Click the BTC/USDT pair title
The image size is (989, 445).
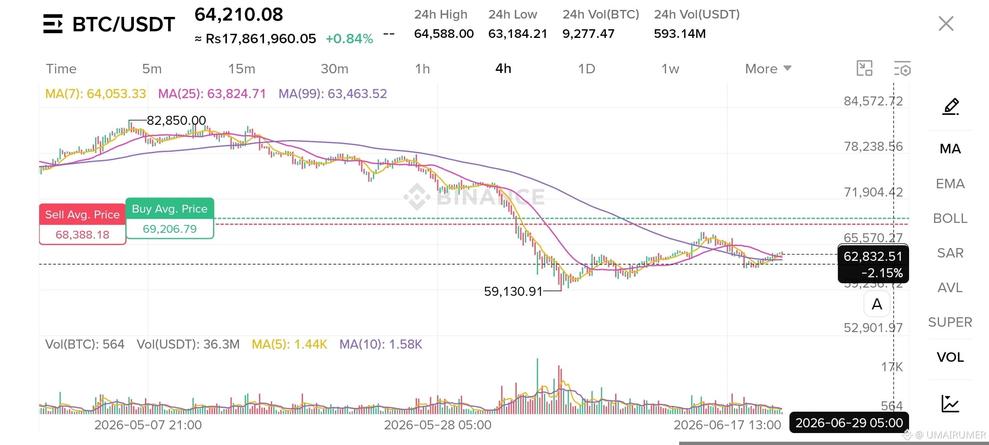(x=124, y=24)
